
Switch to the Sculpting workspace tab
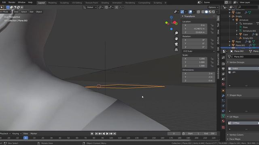(x=64, y=3)
